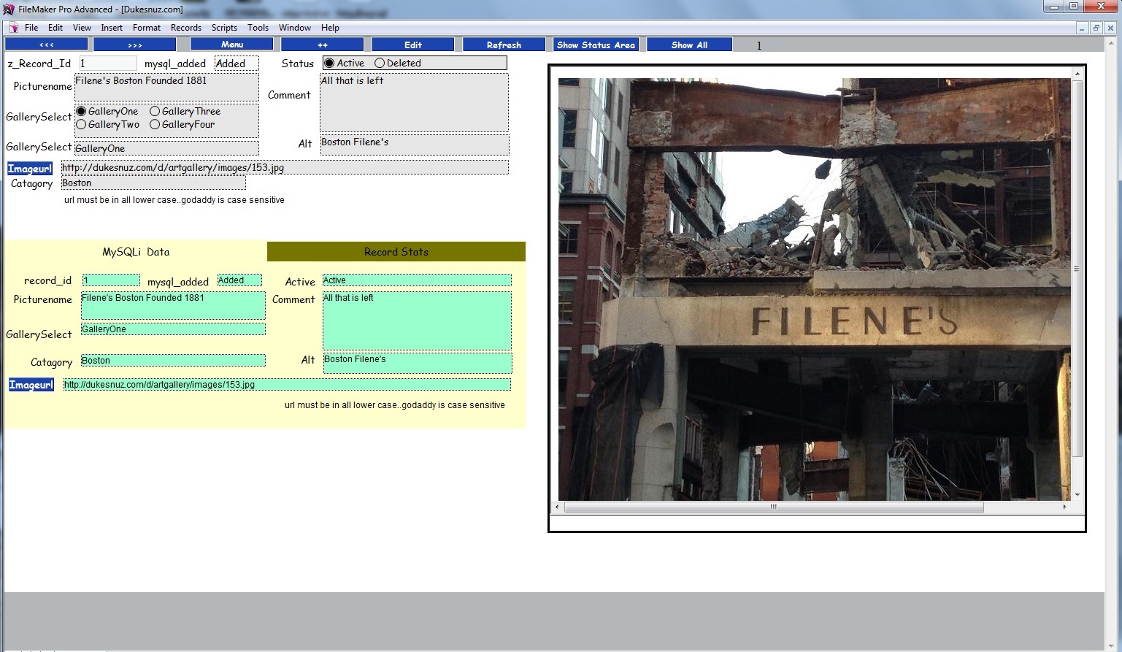Open the Records menu
Viewport: 1122px width, 652px height.
tap(186, 28)
